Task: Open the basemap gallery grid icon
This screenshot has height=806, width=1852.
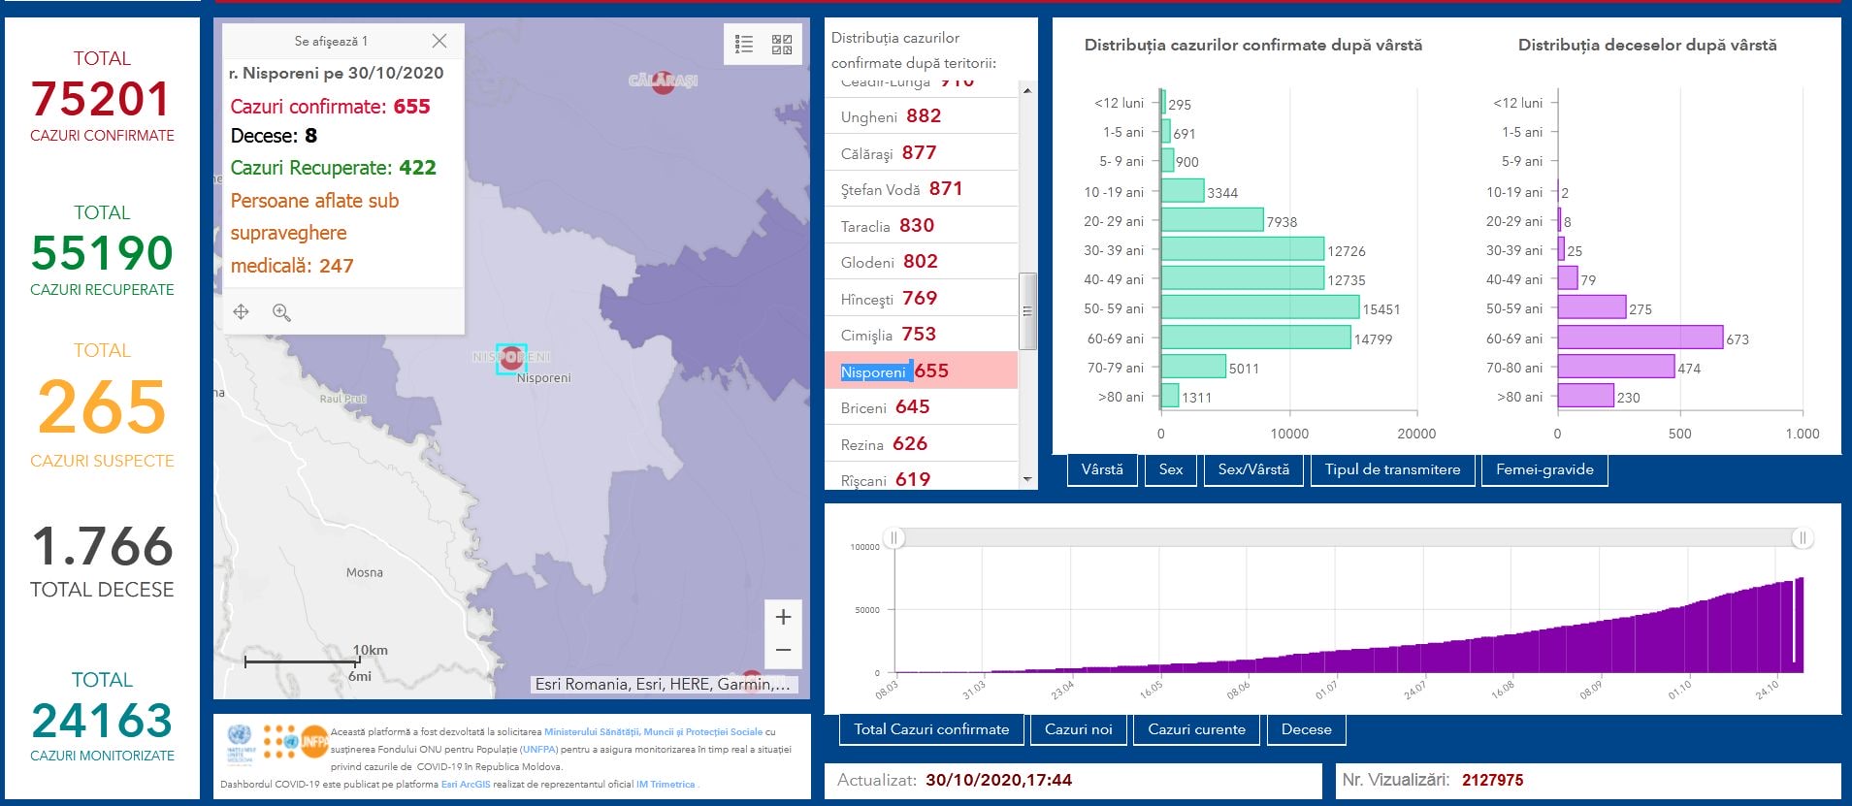Action: click(x=782, y=44)
